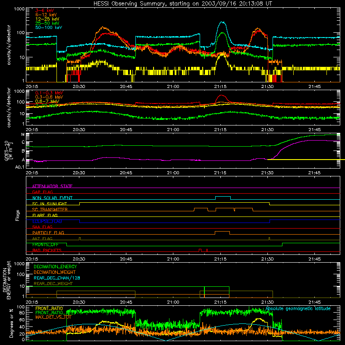Click the M class tick label on GOES axis
Viewport: 345px width, 345px height.
tap(23, 135)
